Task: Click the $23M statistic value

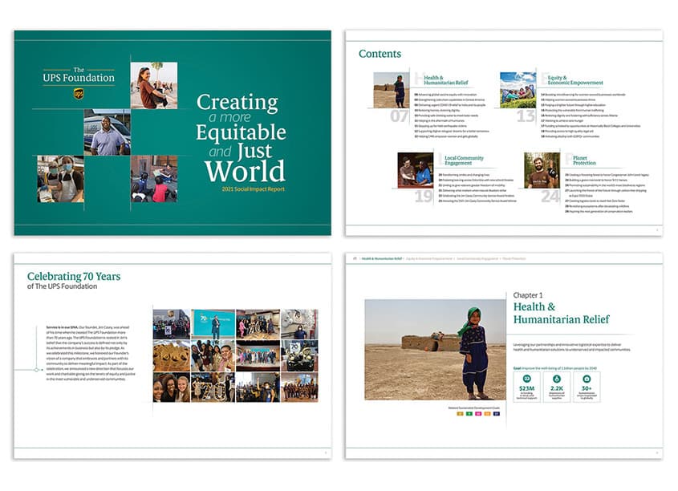Action: click(x=526, y=388)
